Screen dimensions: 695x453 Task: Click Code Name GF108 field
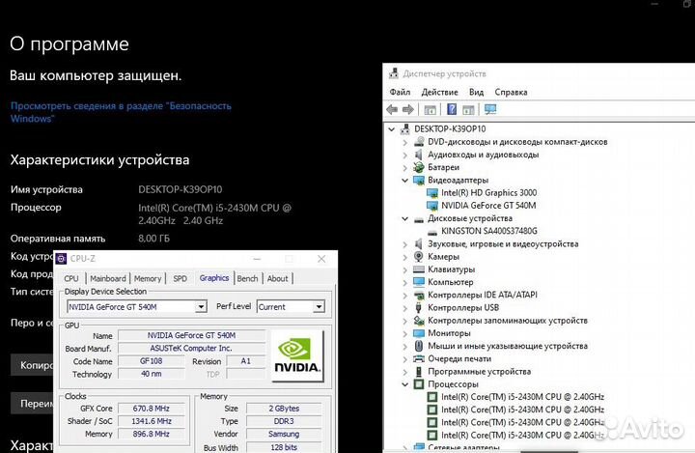[152, 361]
